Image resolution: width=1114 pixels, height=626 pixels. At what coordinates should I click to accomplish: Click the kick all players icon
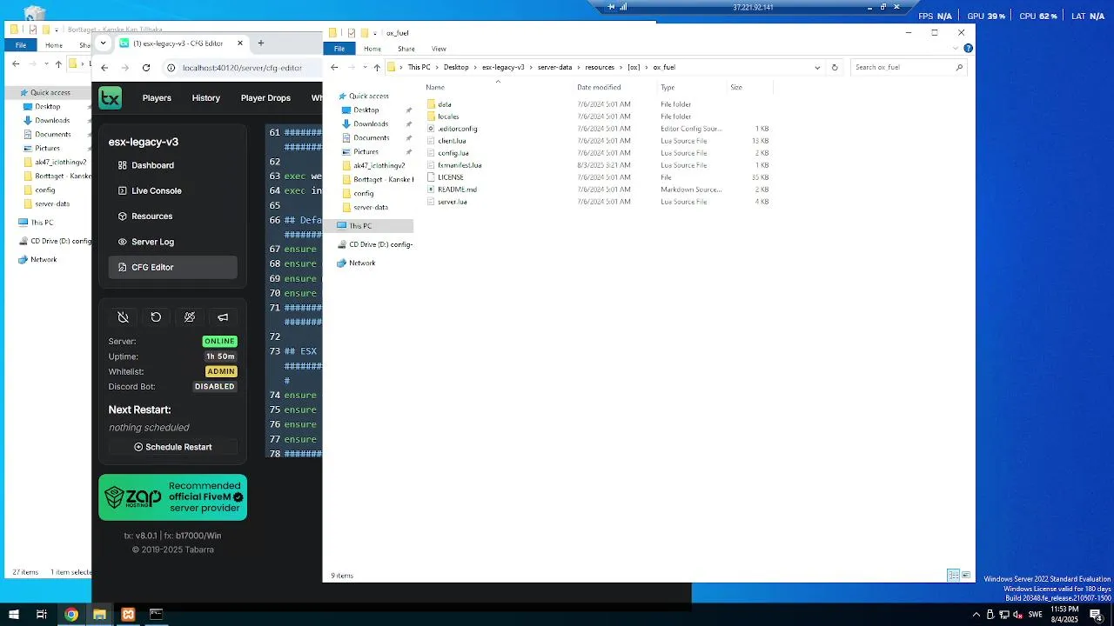coord(190,317)
